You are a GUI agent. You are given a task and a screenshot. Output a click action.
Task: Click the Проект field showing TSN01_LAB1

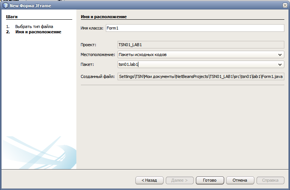[200, 45]
